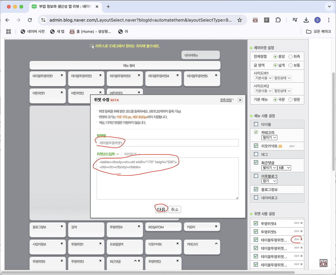
Task: Open the Chrome three-dot menu
Action: pyautogui.click(x=329, y=20)
